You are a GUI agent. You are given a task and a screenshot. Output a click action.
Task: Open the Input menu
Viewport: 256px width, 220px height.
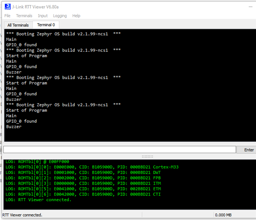43,16
